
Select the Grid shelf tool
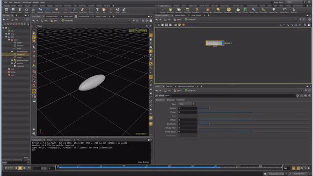coord(33,10)
